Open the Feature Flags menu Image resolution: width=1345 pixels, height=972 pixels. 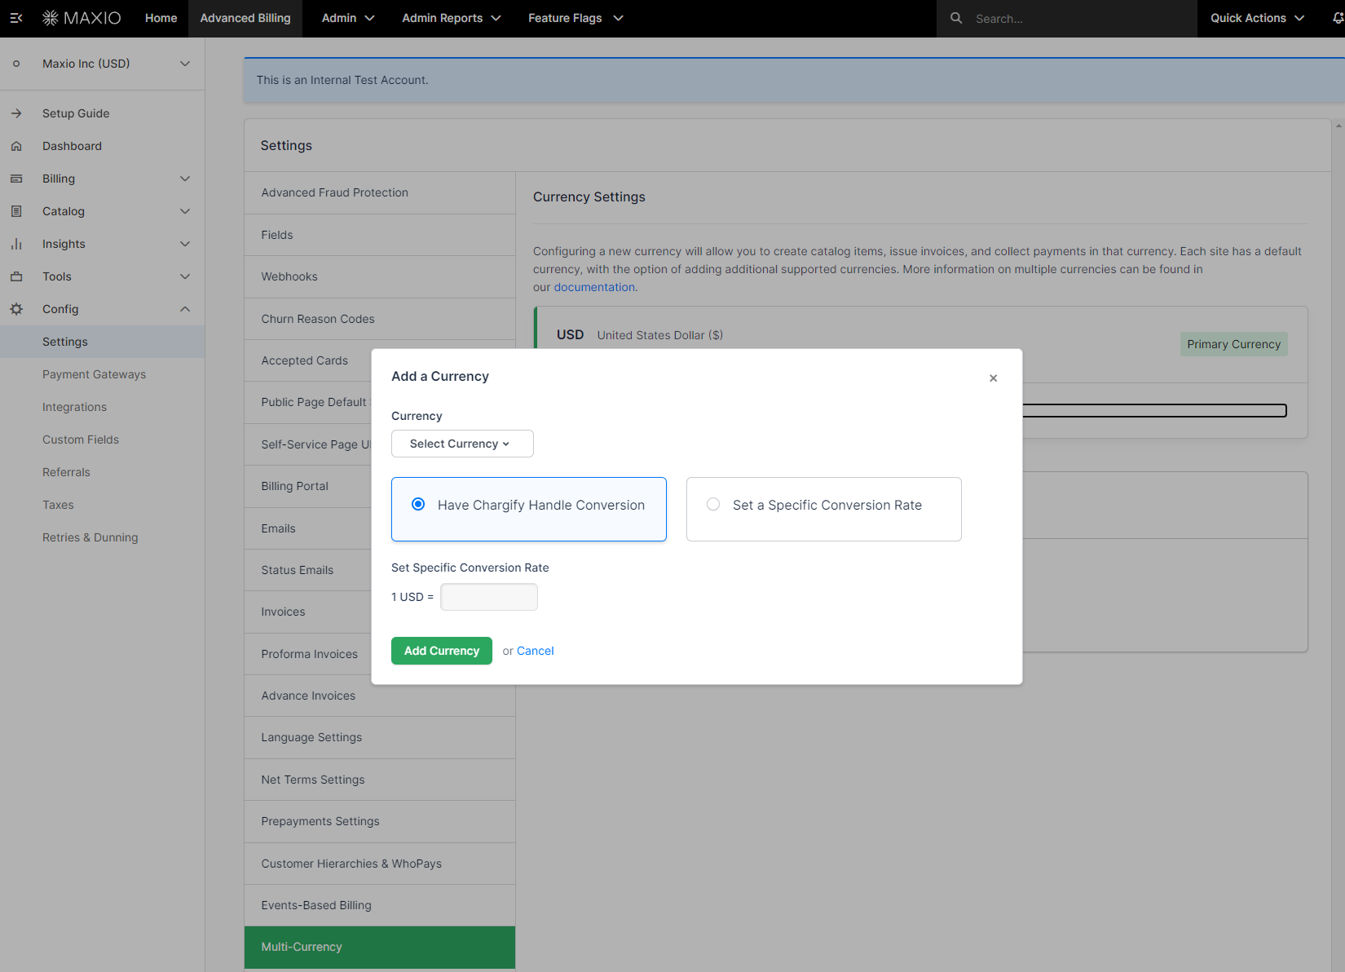575,18
